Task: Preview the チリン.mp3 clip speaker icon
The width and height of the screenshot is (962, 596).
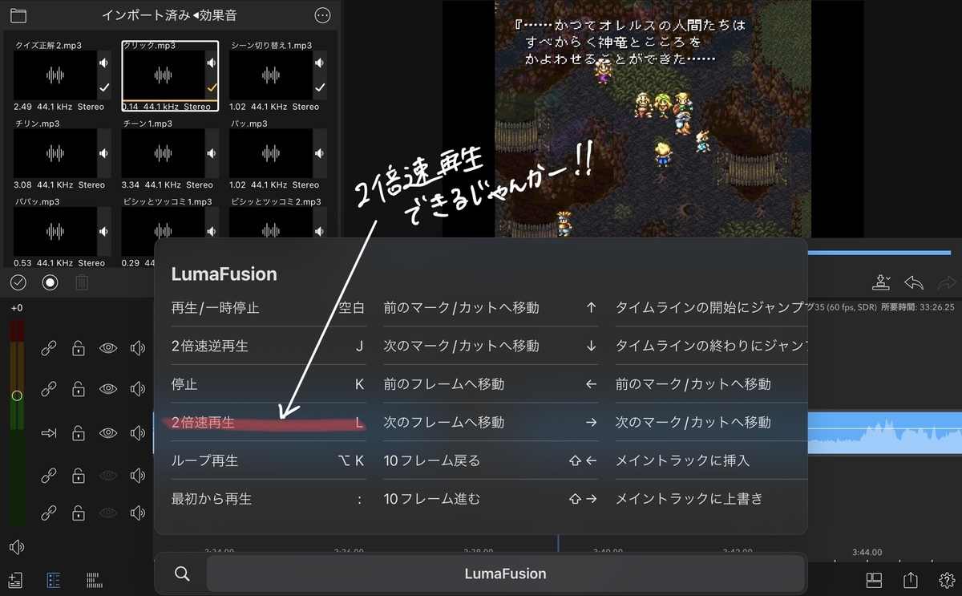Action: point(104,153)
